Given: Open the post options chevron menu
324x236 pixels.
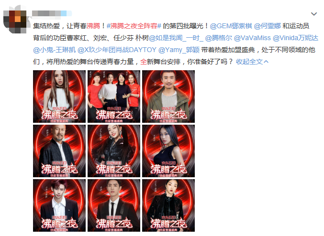Looking at the screenshot, I should 313,14.
